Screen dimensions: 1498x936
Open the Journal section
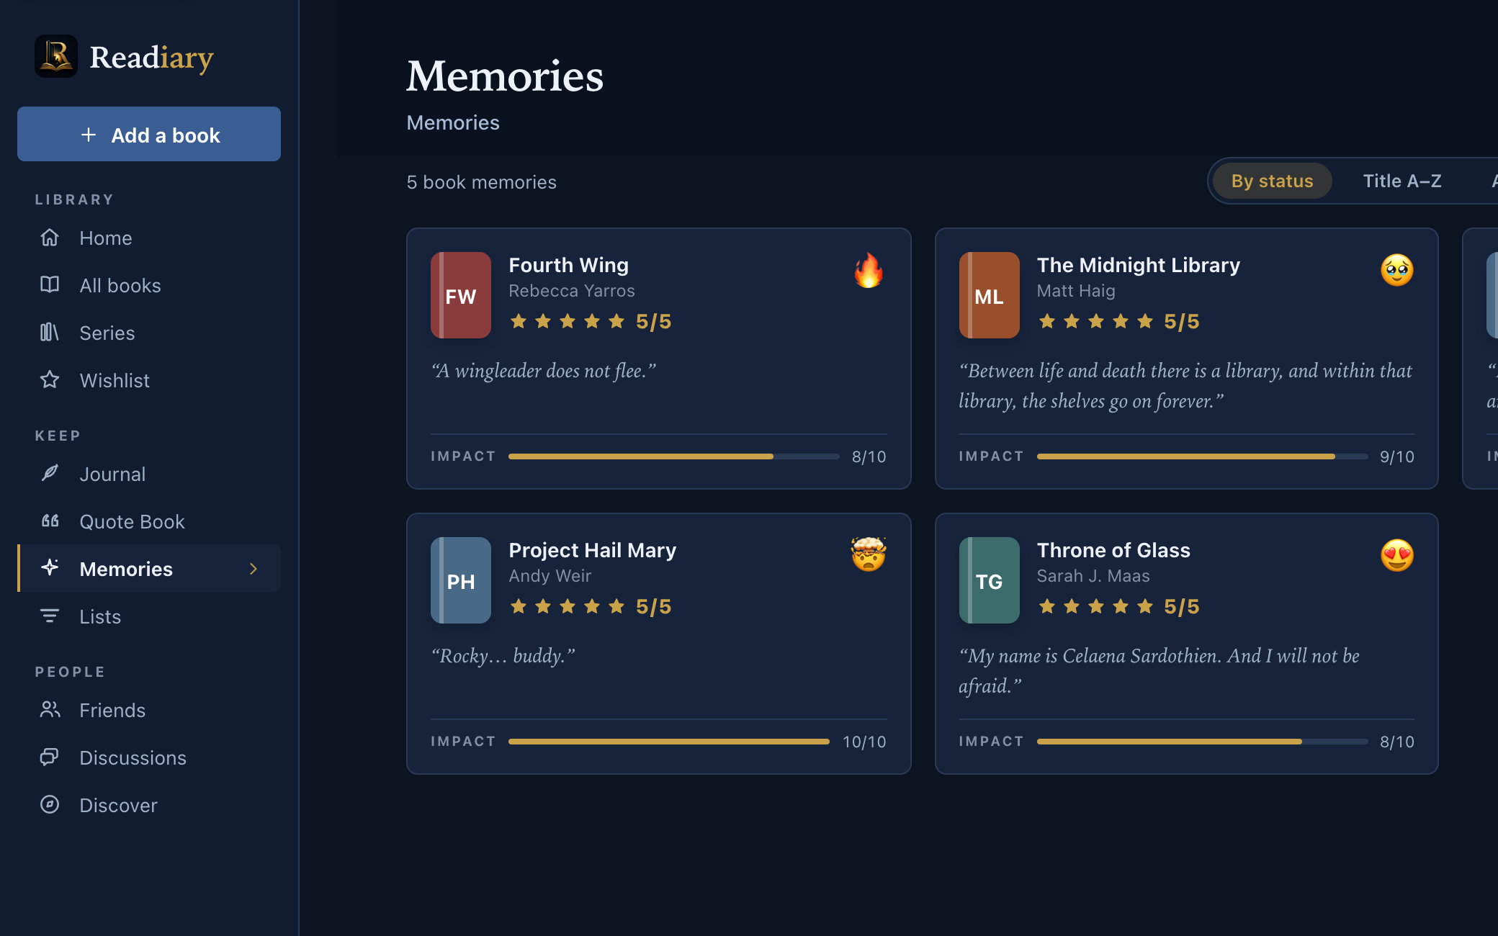(149, 474)
